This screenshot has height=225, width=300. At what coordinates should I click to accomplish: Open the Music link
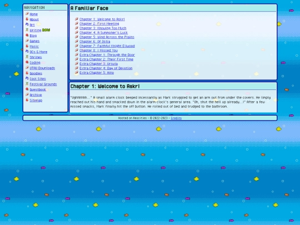34,46
